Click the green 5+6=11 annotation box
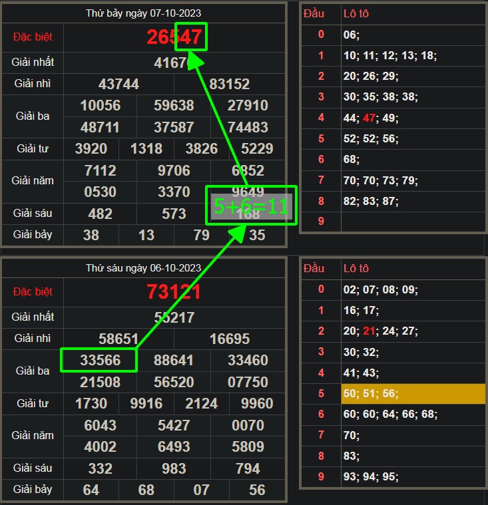The width and height of the screenshot is (488, 505). click(x=251, y=206)
